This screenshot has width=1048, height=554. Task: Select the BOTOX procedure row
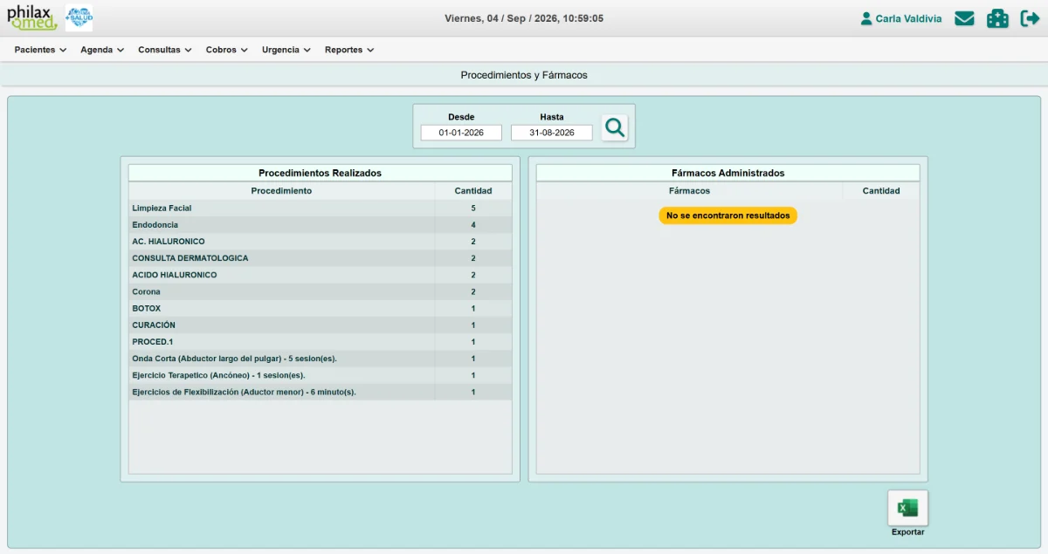click(x=321, y=309)
